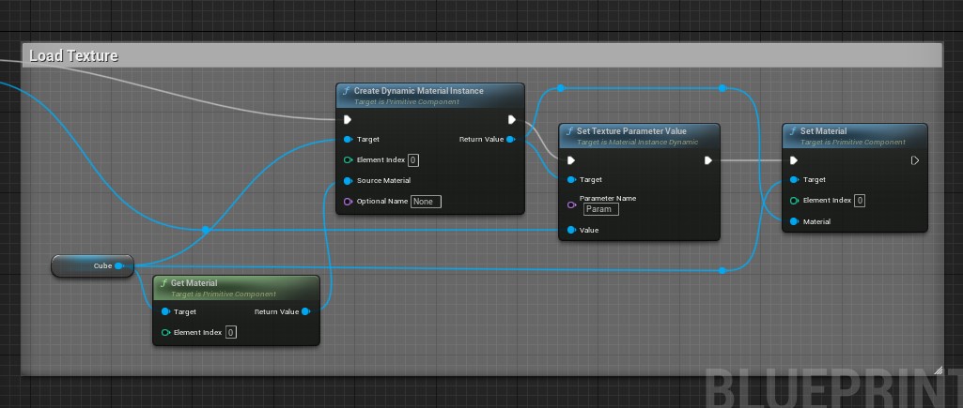
Task: Click input exec pin on Create Dynamic Material Instance
Action: click(x=348, y=120)
